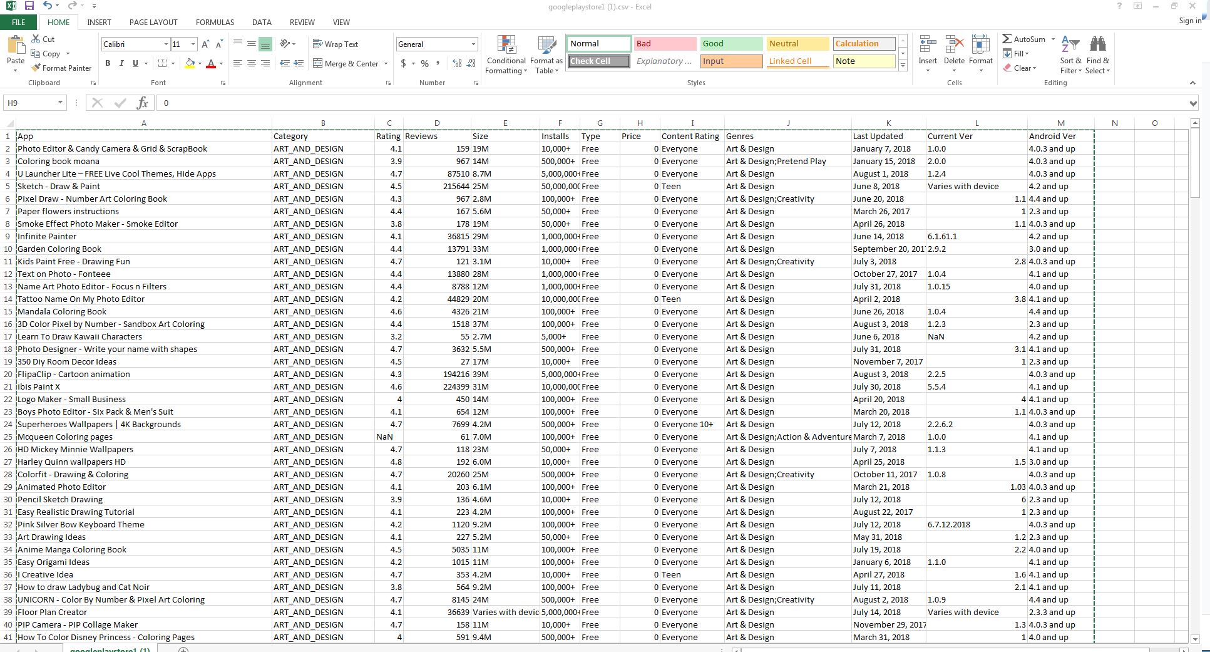
Task: Toggle bottom vertical alignment
Action: (x=265, y=44)
